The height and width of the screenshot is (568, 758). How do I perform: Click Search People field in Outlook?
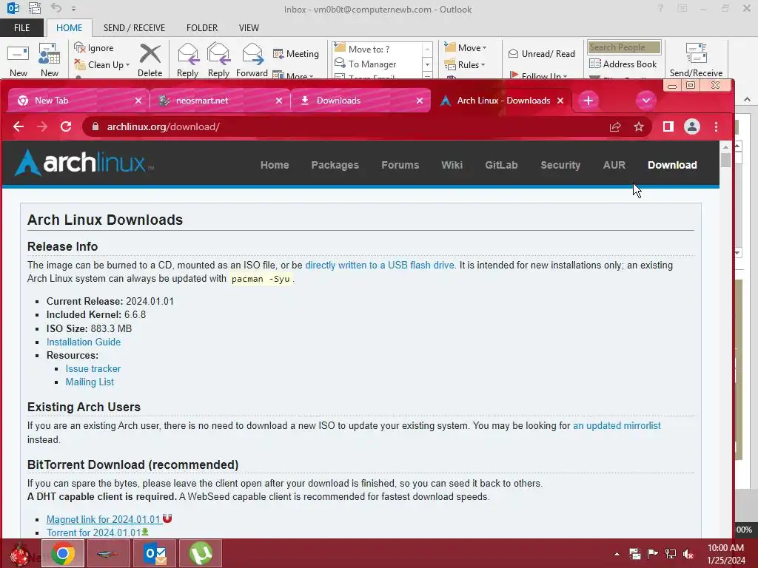click(x=623, y=47)
